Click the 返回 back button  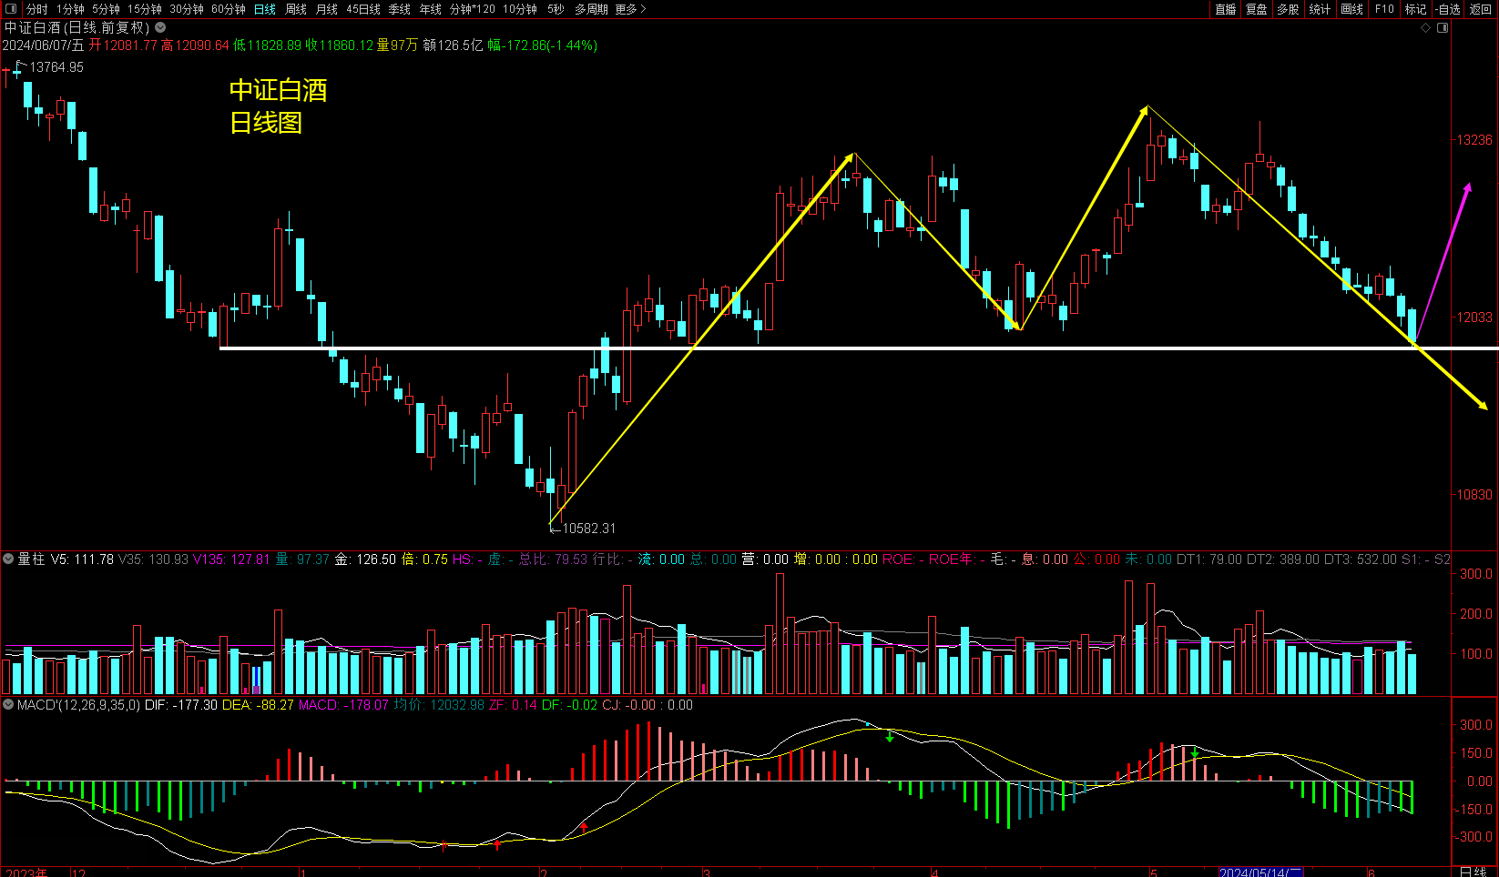tap(1481, 9)
